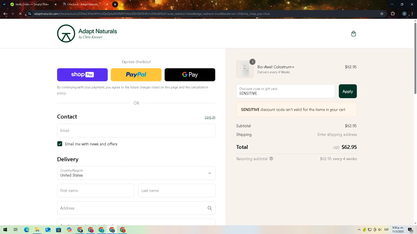Click the Address input field
This screenshot has height=234, width=417.
[136, 208]
